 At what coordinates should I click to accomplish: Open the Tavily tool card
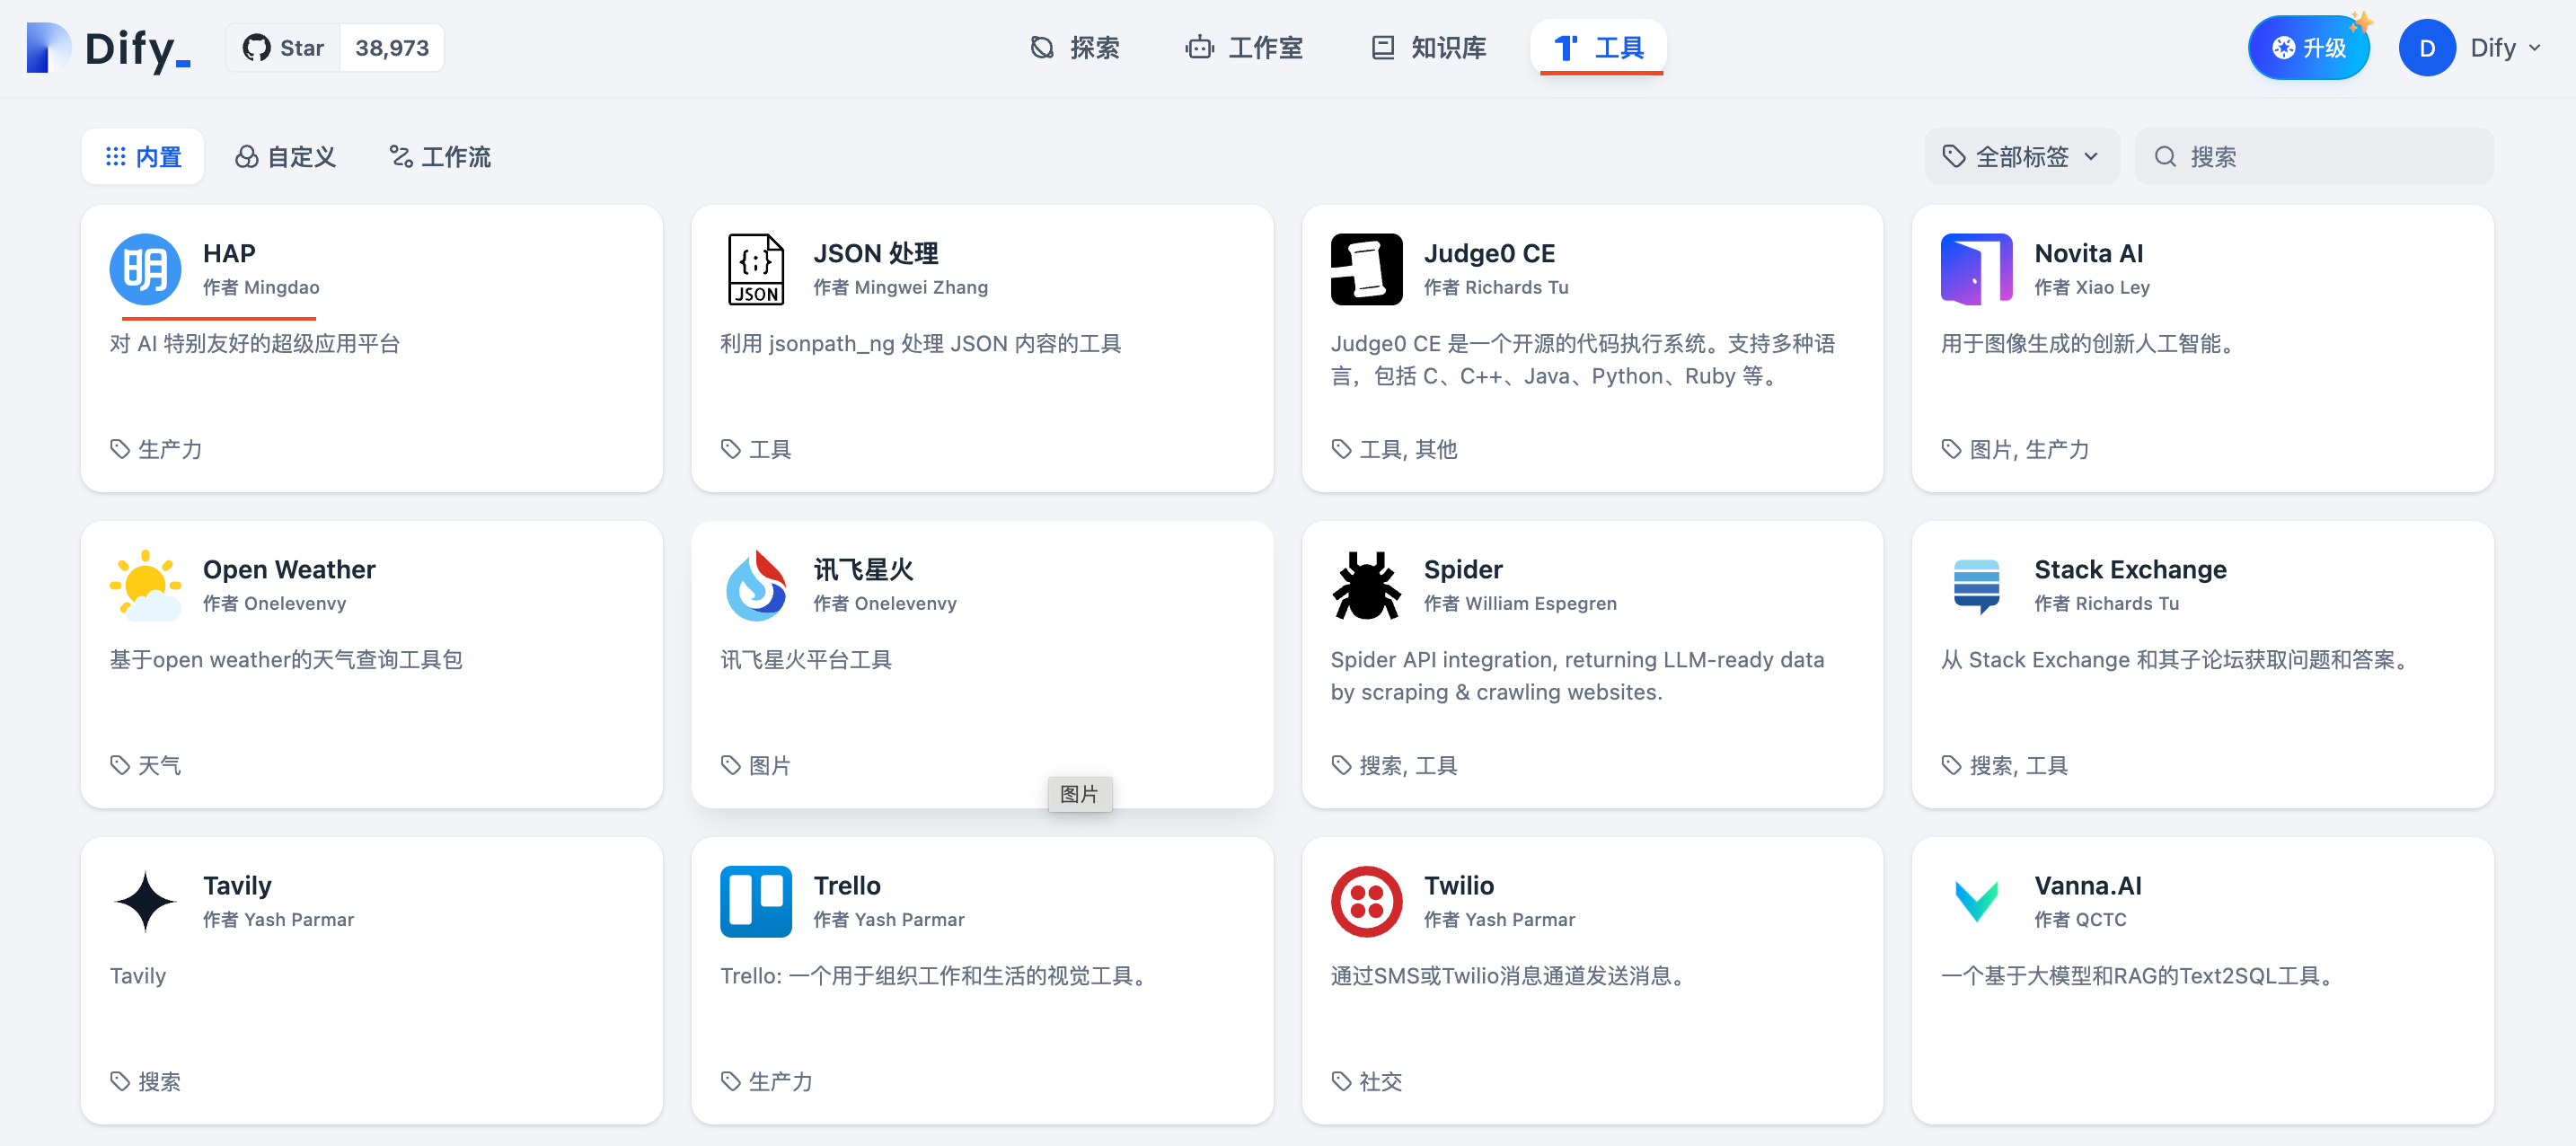point(371,980)
